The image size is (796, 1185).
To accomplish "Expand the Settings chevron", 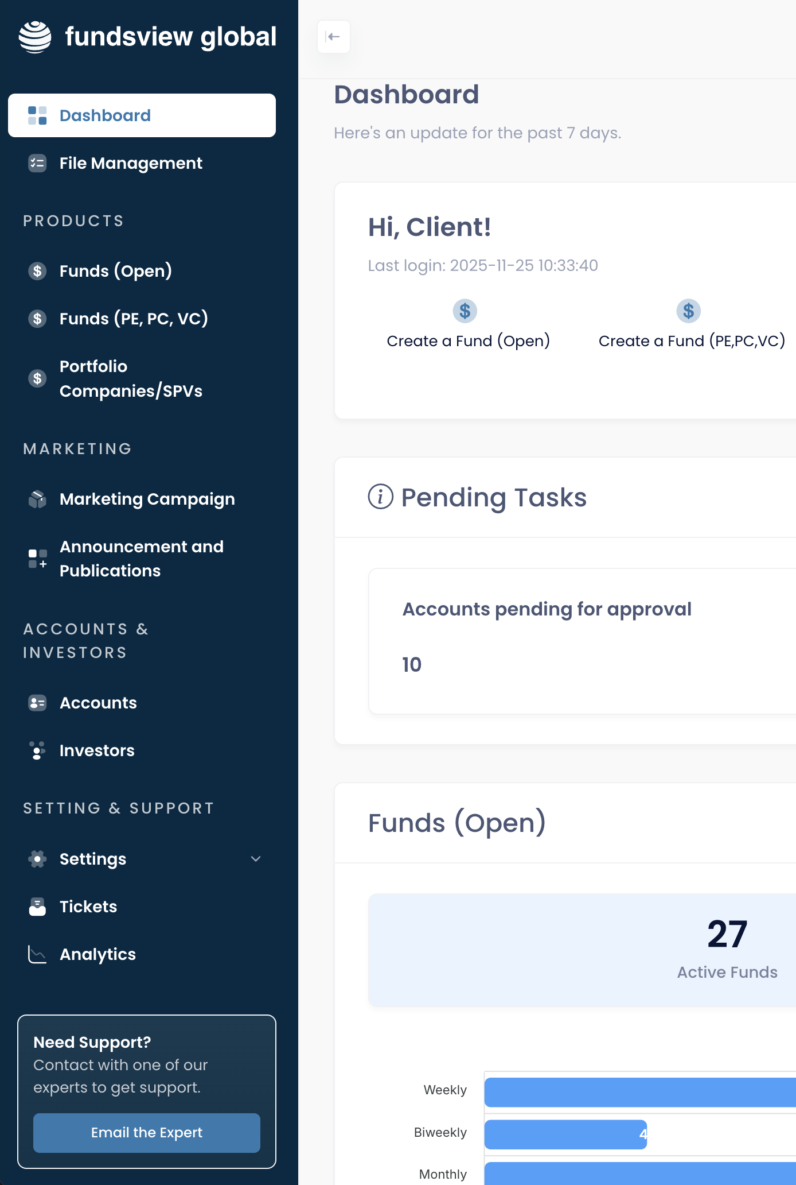I will 256,859.
